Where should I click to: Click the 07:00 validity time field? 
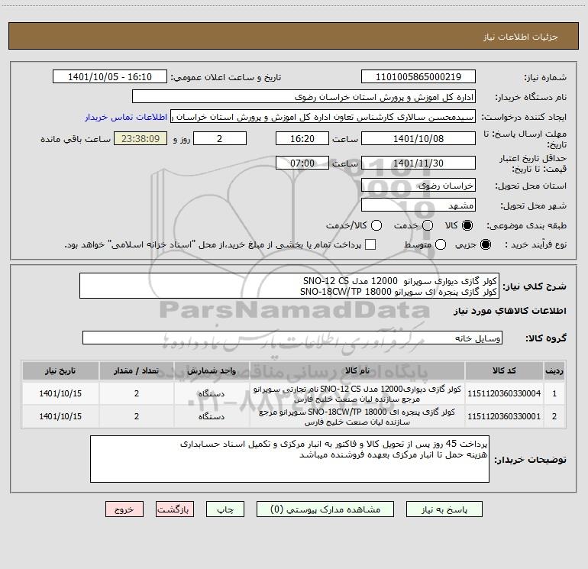[302, 163]
